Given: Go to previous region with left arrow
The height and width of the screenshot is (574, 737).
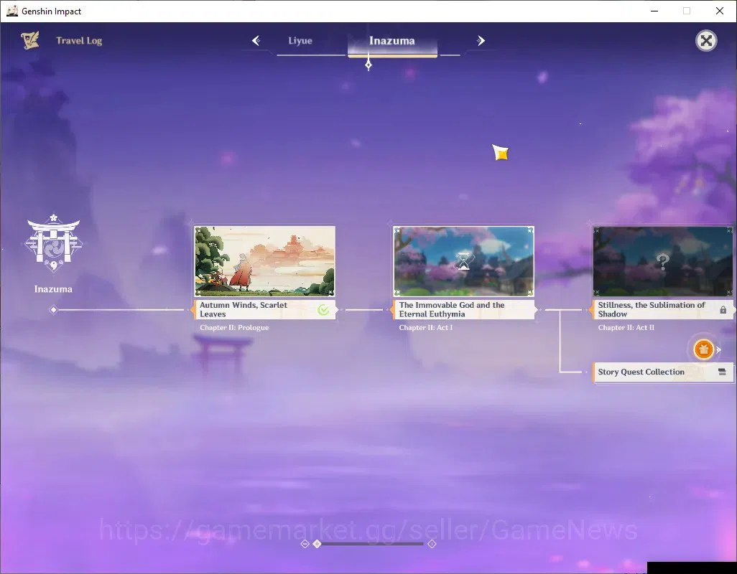Looking at the screenshot, I should point(256,41).
